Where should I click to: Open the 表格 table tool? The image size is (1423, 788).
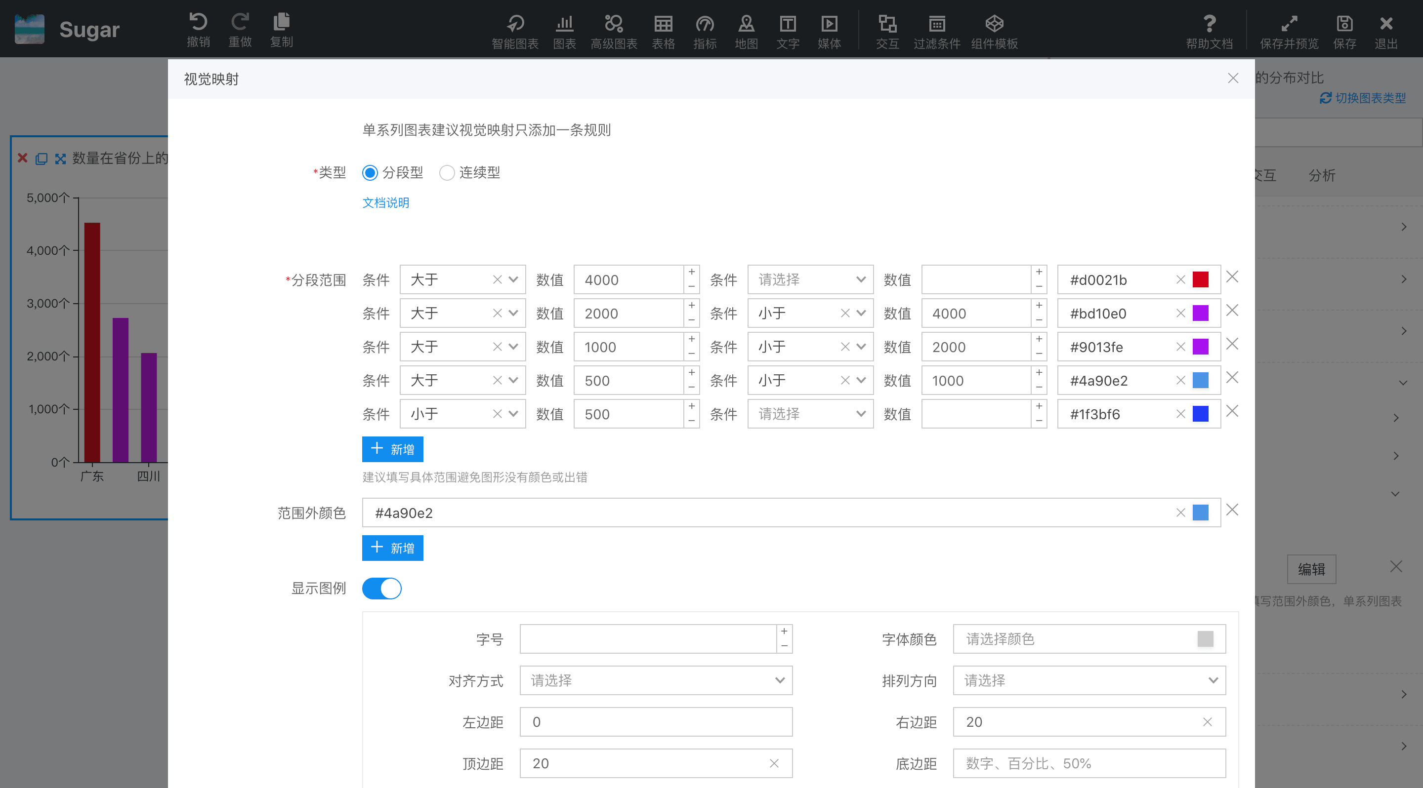tap(664, 32)
